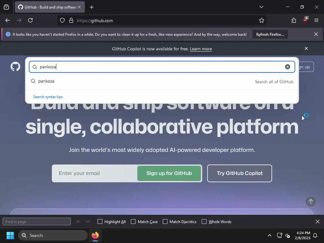
Task: Open a new tab with plus button
Action: point(91,7)
